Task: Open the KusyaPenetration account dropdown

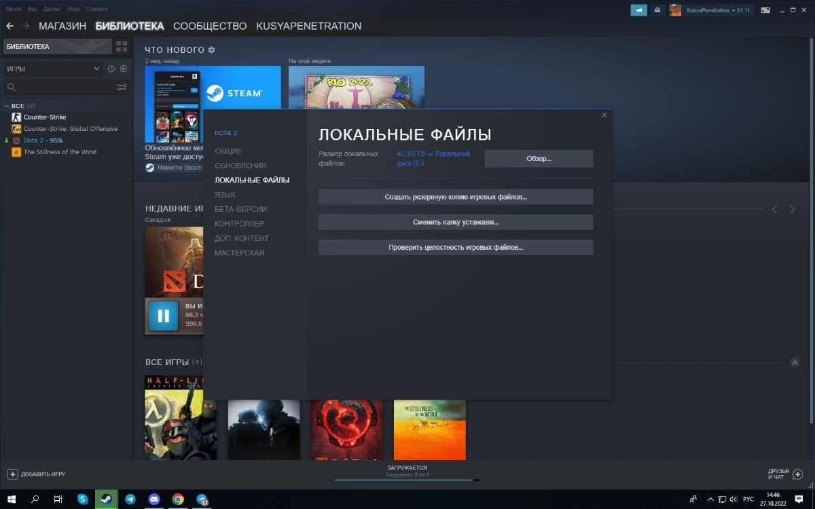Action: [717, 10]
